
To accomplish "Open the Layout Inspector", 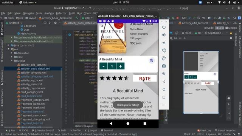I will pos(225,130).
